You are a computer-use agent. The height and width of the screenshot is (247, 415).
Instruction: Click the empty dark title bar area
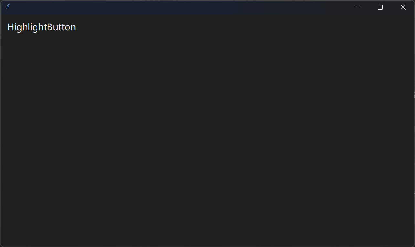[x=178, y=7]
